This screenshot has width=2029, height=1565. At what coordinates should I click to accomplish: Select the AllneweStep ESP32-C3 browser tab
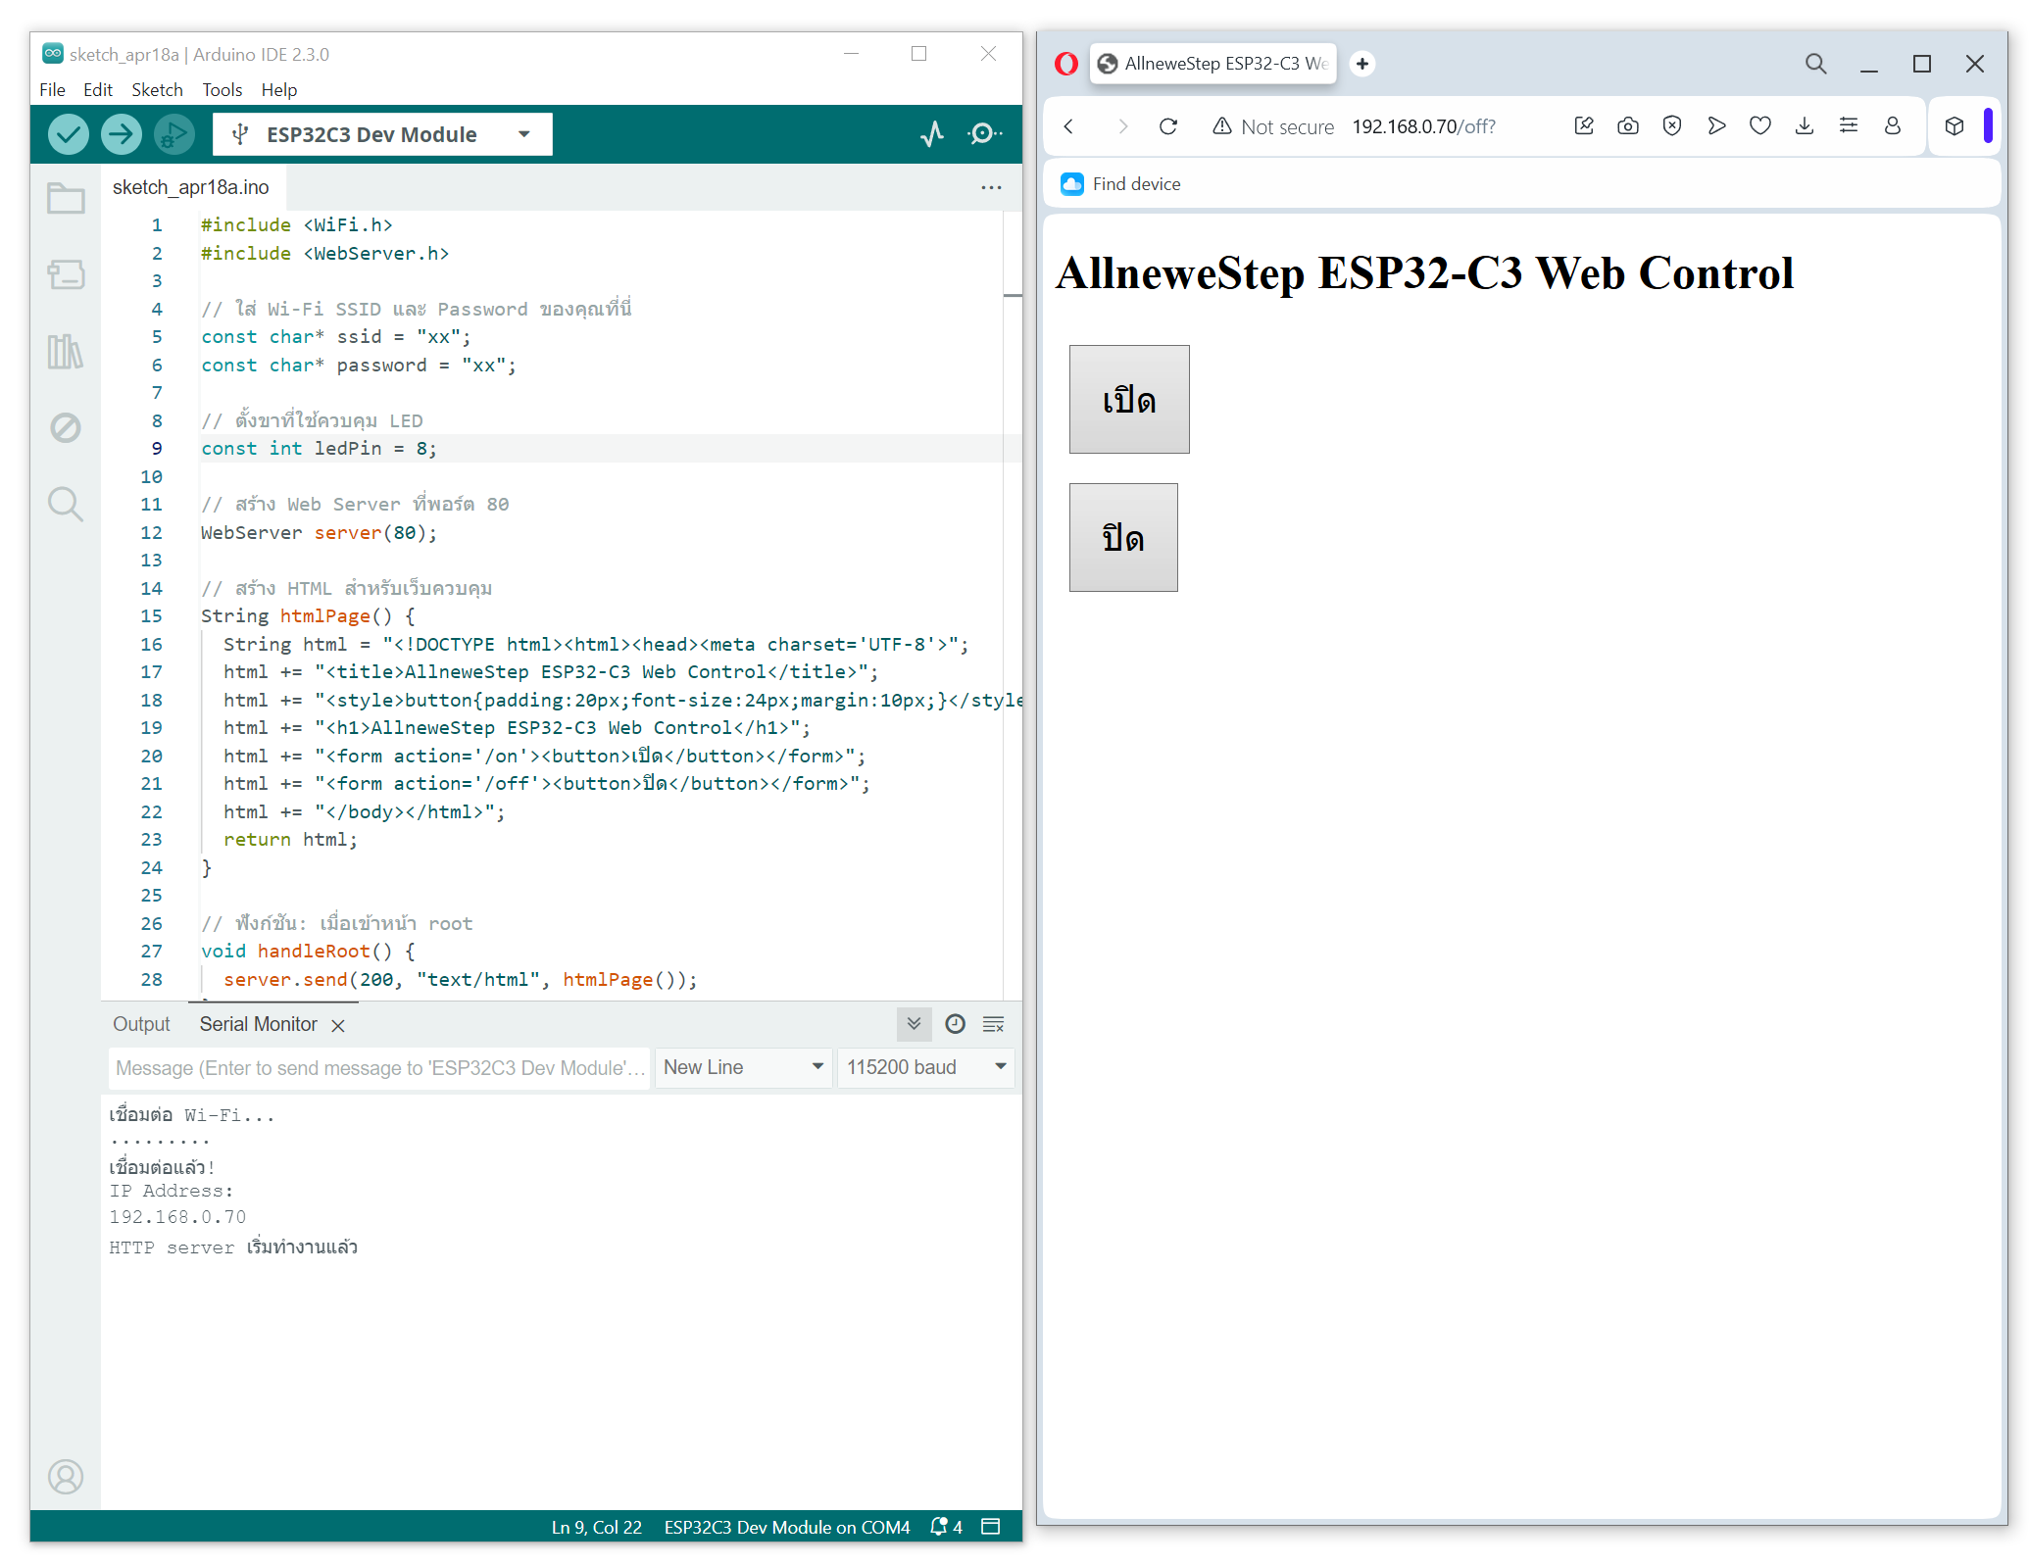coord(1213,64)
